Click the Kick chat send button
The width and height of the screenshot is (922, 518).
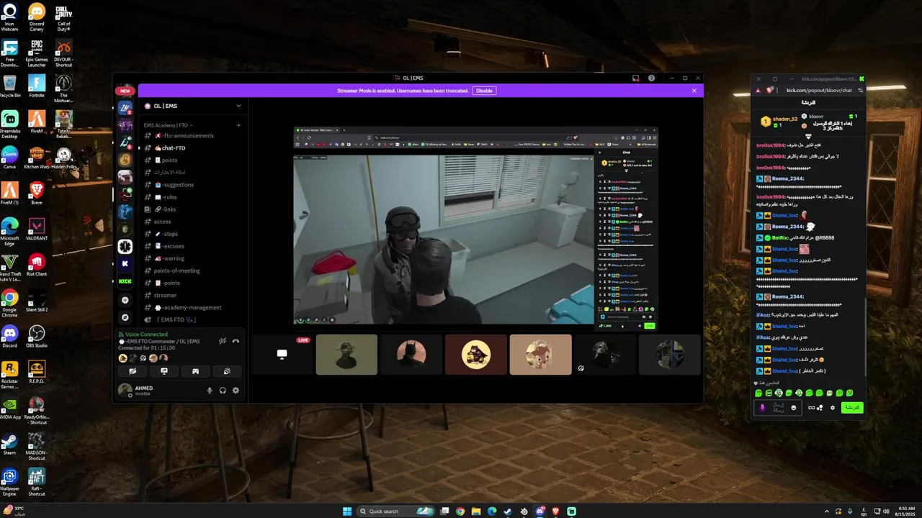(851, 407)
